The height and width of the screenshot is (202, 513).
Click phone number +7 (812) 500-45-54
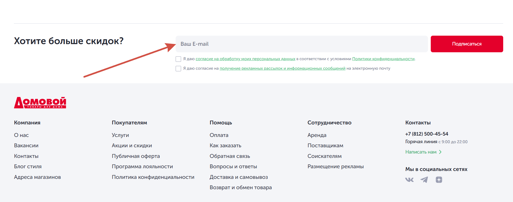click(427, 134)
